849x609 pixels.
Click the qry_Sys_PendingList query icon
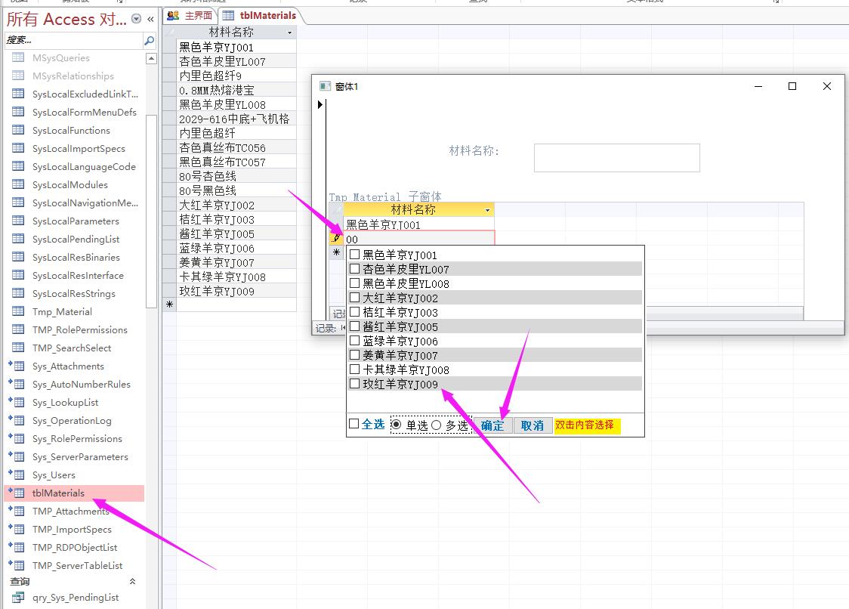coord(18,597)
